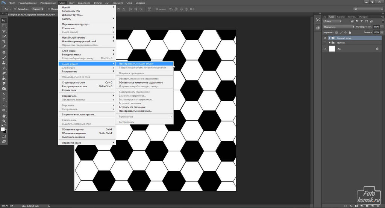Open the Пропустить blend mode dropdown

tap(339, 27)
